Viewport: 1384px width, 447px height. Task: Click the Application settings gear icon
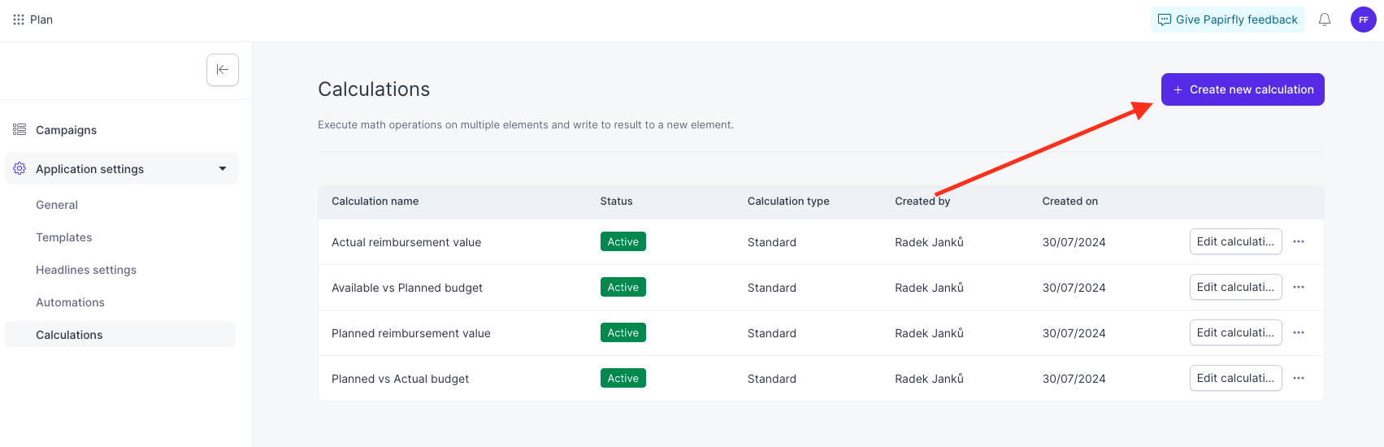click(20, 168)
